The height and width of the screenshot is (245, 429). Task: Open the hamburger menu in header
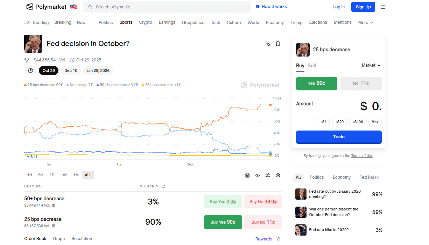coord(383,7)
